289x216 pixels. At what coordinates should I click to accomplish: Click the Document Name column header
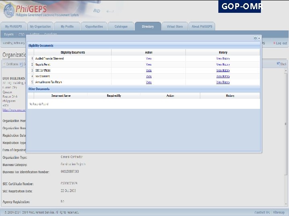pyautogui.click(x=61, y=96)
